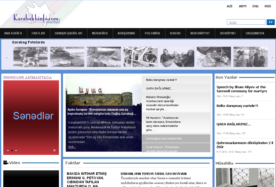Image resolution: width=276 pixels, height=187 pixels.
Task: Open the FAKTLAR menu item
Action: 38,33
